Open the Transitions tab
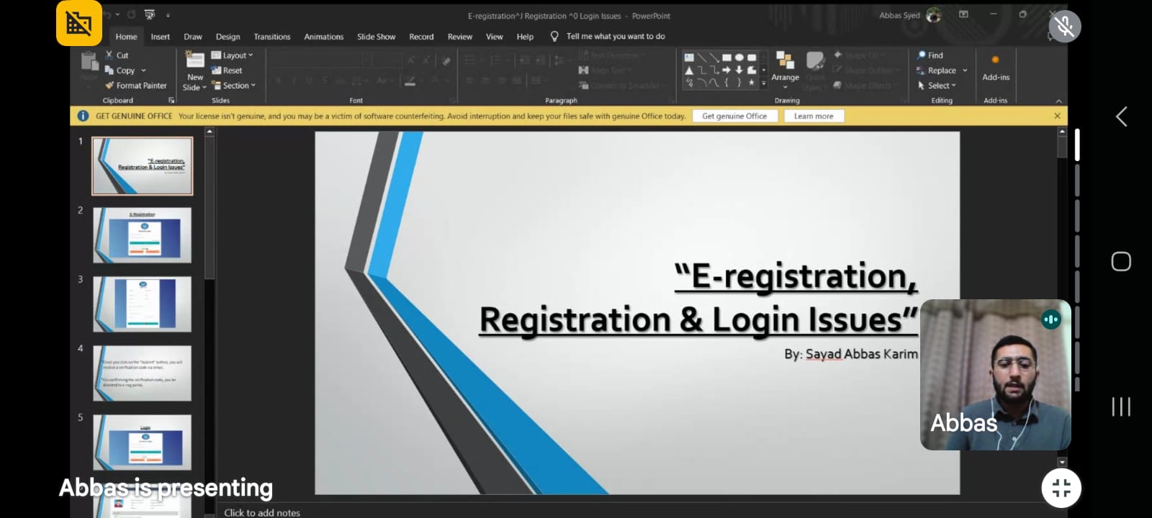The image size is (1152, 518). click(272, 37)
